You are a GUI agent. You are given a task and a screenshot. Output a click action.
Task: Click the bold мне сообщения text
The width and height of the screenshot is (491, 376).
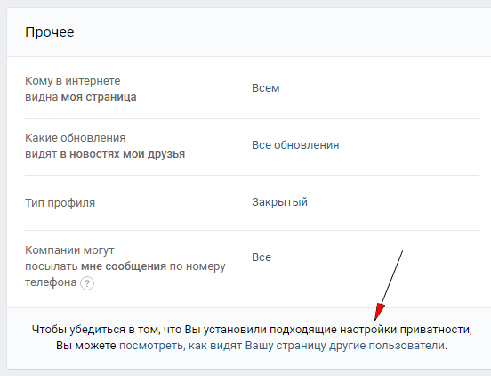click(124, 266)
